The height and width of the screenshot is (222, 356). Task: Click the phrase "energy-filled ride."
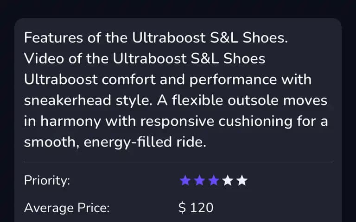click(x=145, y=142)
